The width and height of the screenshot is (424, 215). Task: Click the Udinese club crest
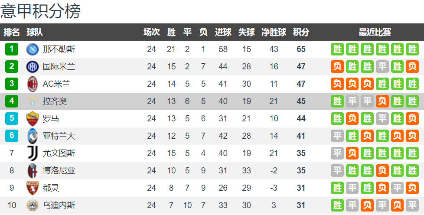(x=33, y=205)
